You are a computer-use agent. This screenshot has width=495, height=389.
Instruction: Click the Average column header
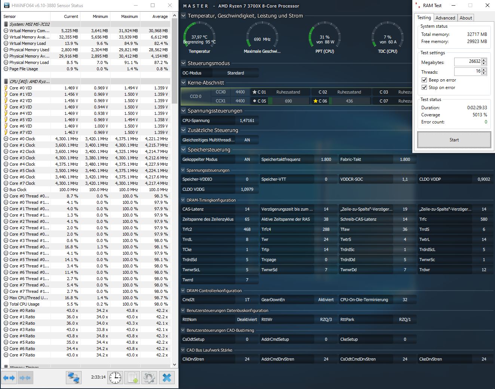tap(155, 16)
